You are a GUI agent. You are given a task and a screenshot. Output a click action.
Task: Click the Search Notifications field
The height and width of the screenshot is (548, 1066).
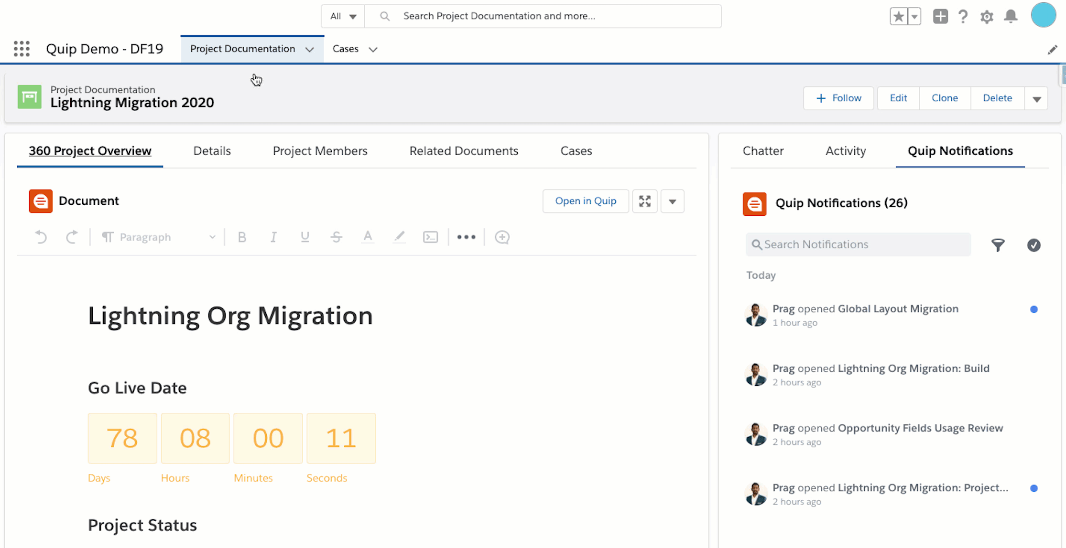point(858,244)
